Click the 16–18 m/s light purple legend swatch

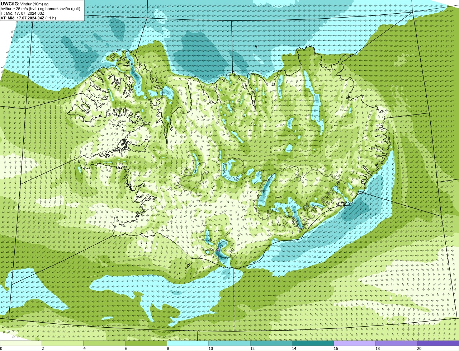click(355, 343)
